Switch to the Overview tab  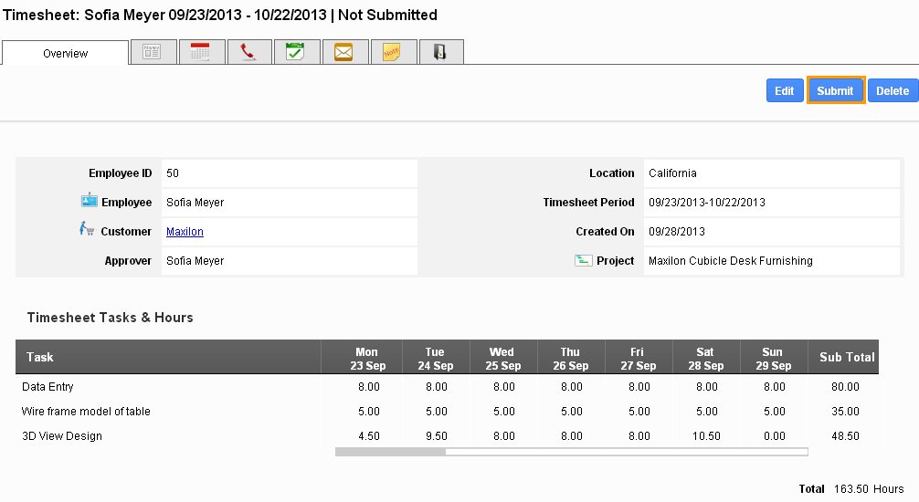click(x=66, y=54)
